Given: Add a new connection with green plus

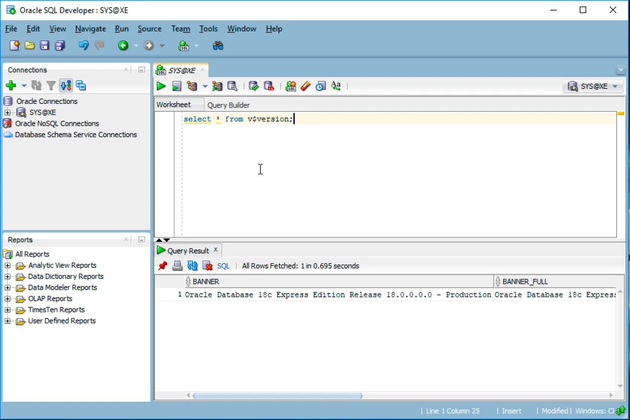Looking at the screenshot, I should (11, 86).
